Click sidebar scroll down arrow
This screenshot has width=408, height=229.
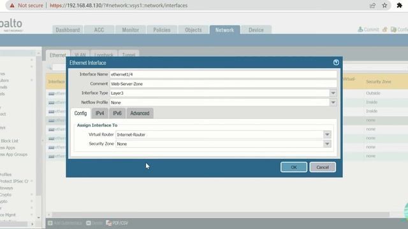[38, 218]
